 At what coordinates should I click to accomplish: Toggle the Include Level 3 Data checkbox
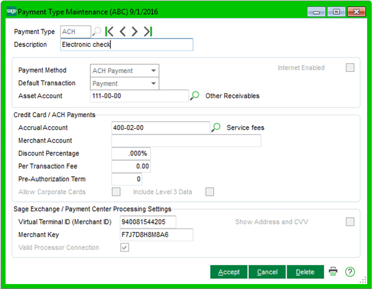(x=210, y=192)
